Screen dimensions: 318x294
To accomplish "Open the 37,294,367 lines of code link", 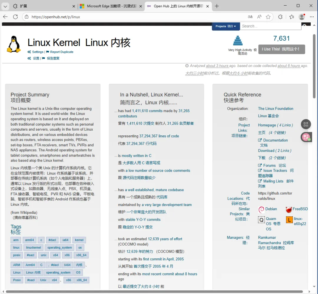I will click(x=159, y=136).
